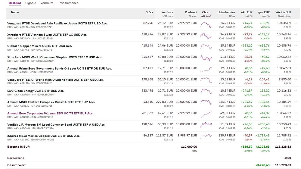Toggle sort arrow next to Datum
Viewport: 301px width, 169px height.
click(164, 16)
